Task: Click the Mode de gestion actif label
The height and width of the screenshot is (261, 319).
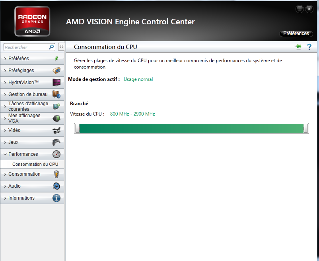Action: [x=94, y=79]
